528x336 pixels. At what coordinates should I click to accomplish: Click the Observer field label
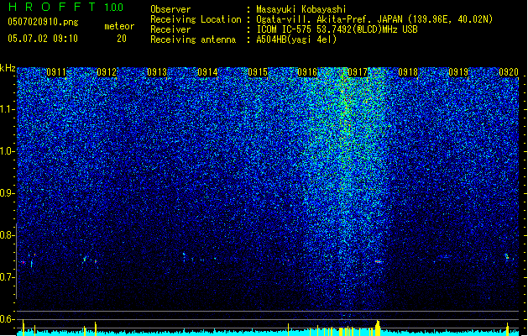pos(170,9)
